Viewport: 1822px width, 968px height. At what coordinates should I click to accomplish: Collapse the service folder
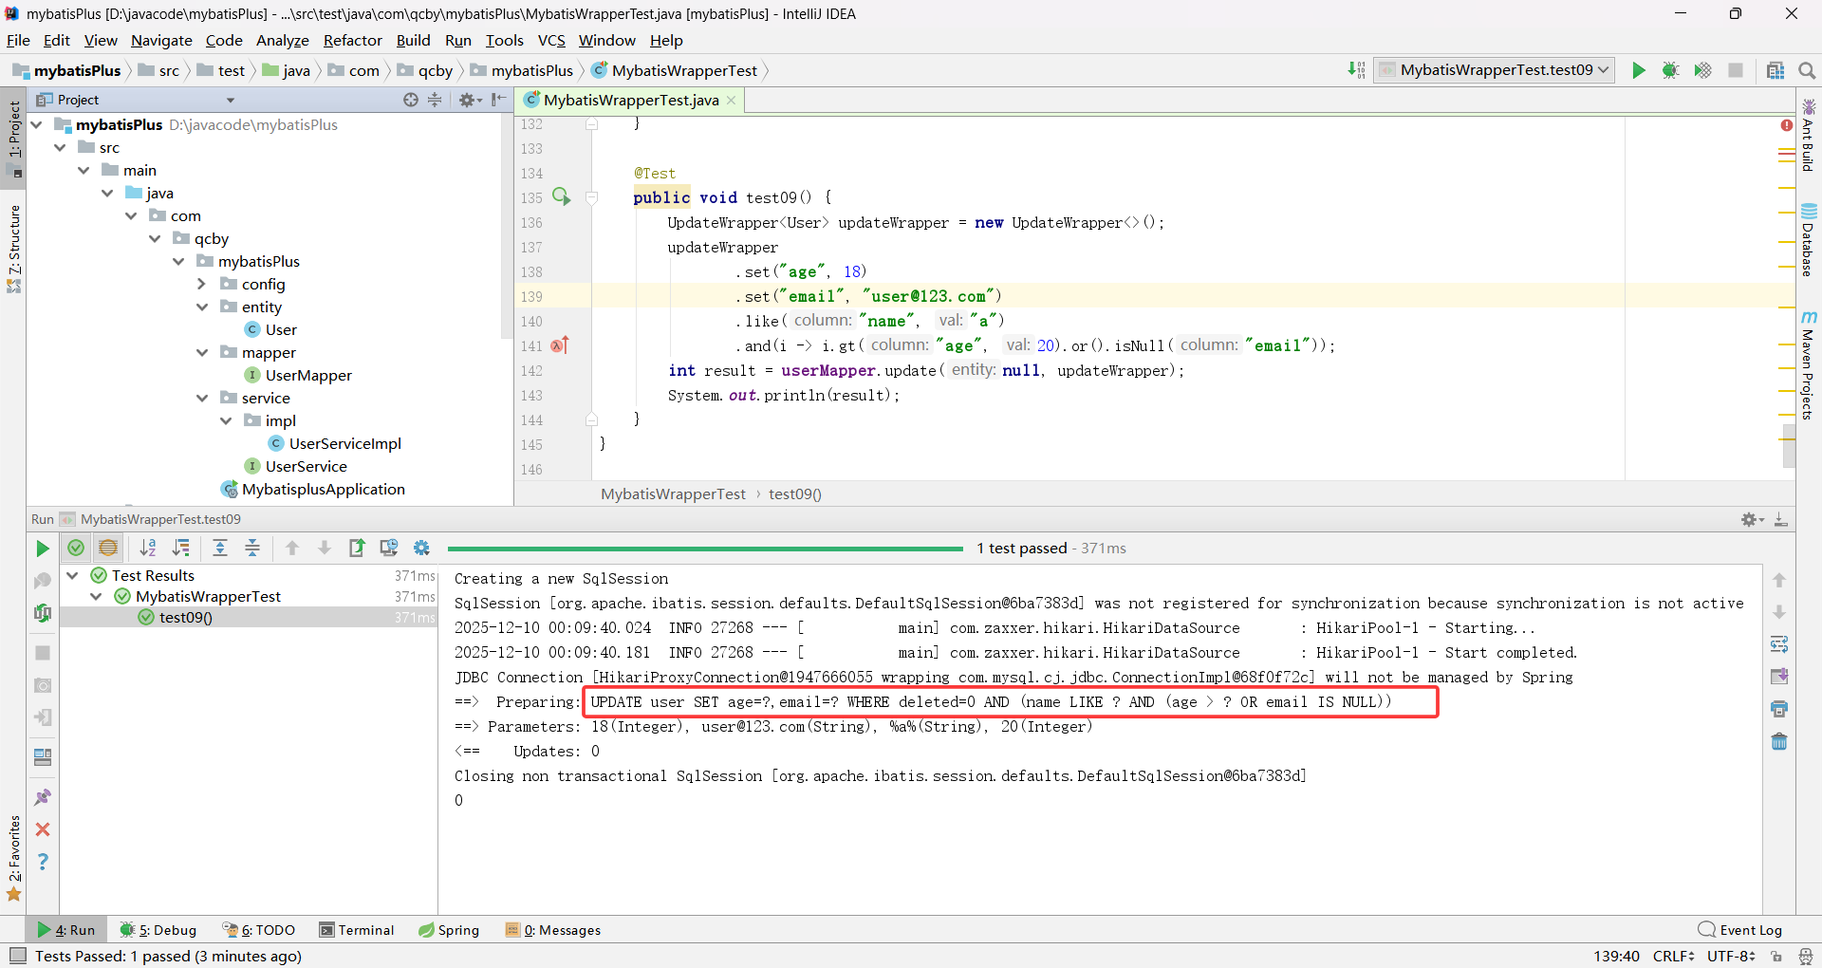coord(201,398)
